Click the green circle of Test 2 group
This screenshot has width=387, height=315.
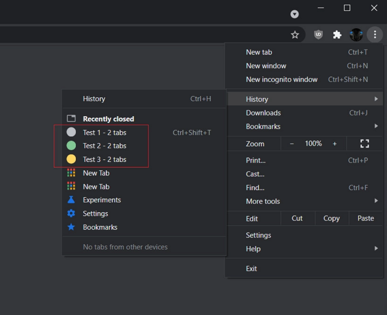(71, 146)
